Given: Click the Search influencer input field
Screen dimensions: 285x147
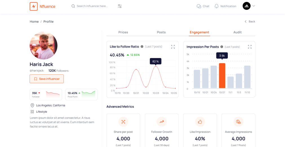Looking at the screenshot, I should coord(92,6).
